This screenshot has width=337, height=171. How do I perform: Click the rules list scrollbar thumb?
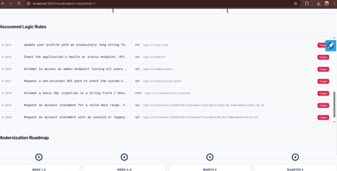click(334, 104)
